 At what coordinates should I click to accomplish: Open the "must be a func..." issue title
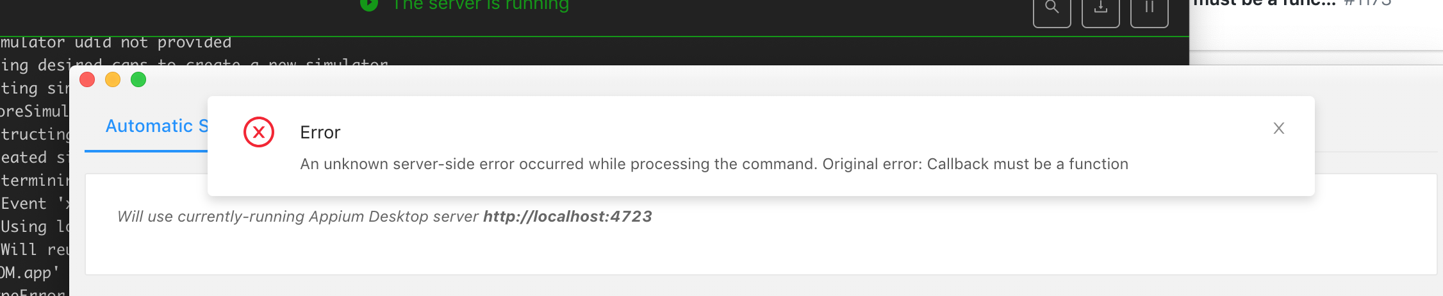click(1265, 3)
